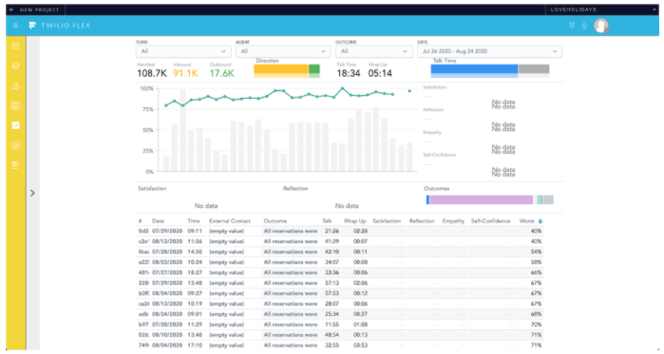Open the Team filter dropdown

click(183, 51)
